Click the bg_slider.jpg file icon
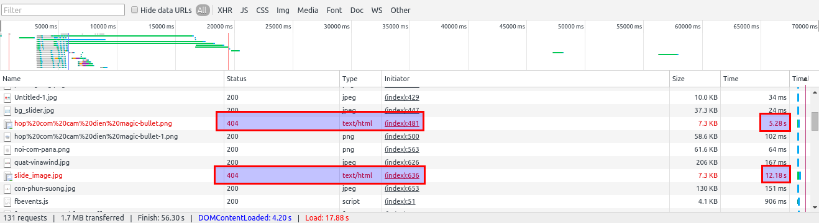 (x=7, y=111)
